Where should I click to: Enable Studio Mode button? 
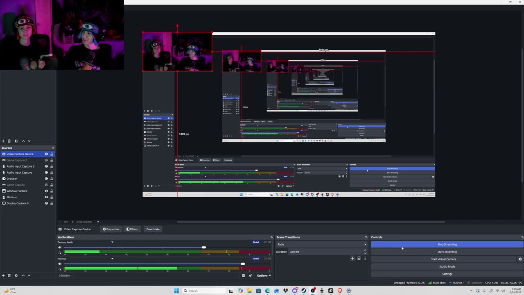coord(447,266)
